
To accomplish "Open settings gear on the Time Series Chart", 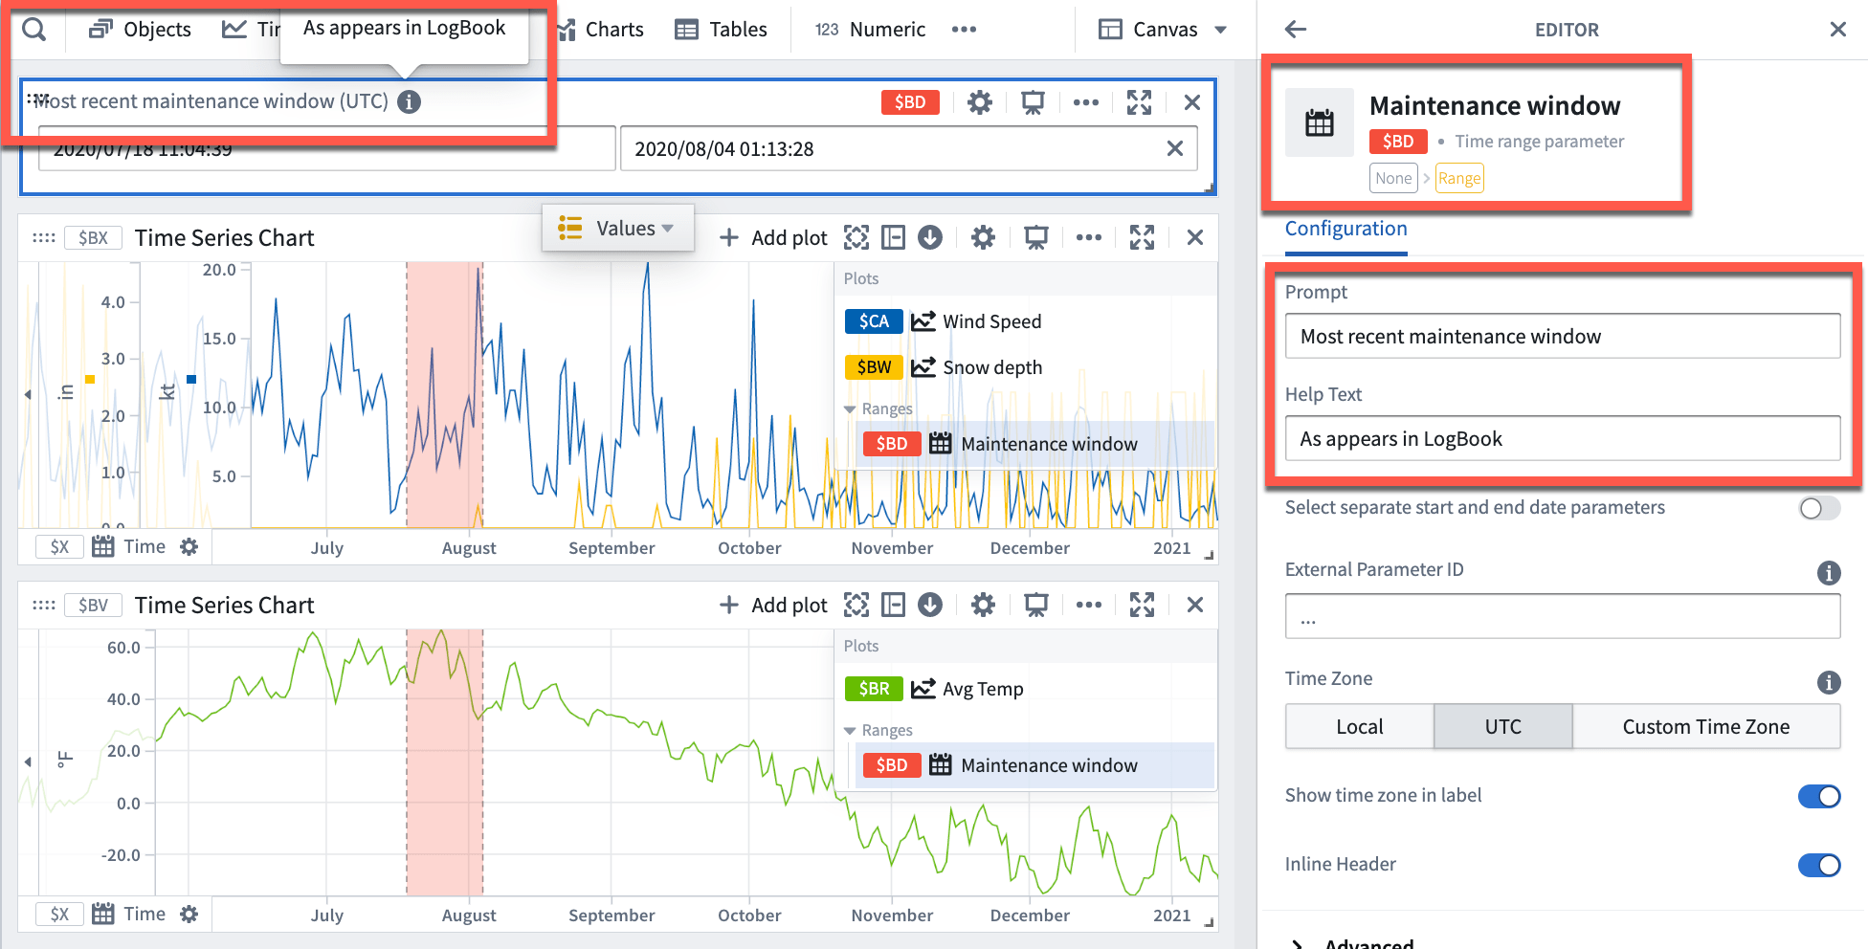I will click(x=983, y=237).
